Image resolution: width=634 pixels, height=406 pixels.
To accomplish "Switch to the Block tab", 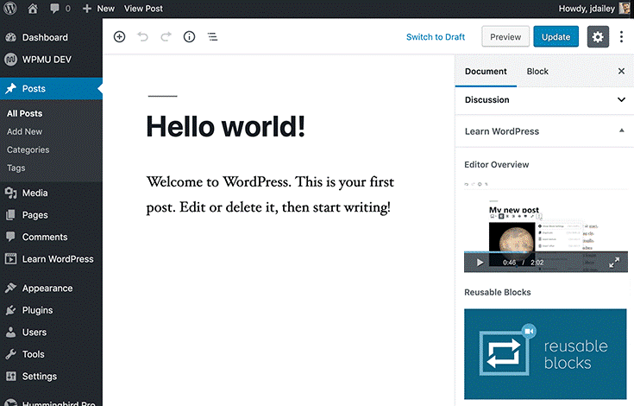I will 537,71.
